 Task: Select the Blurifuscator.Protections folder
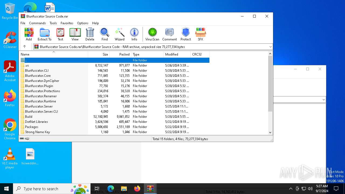[115, 91]
